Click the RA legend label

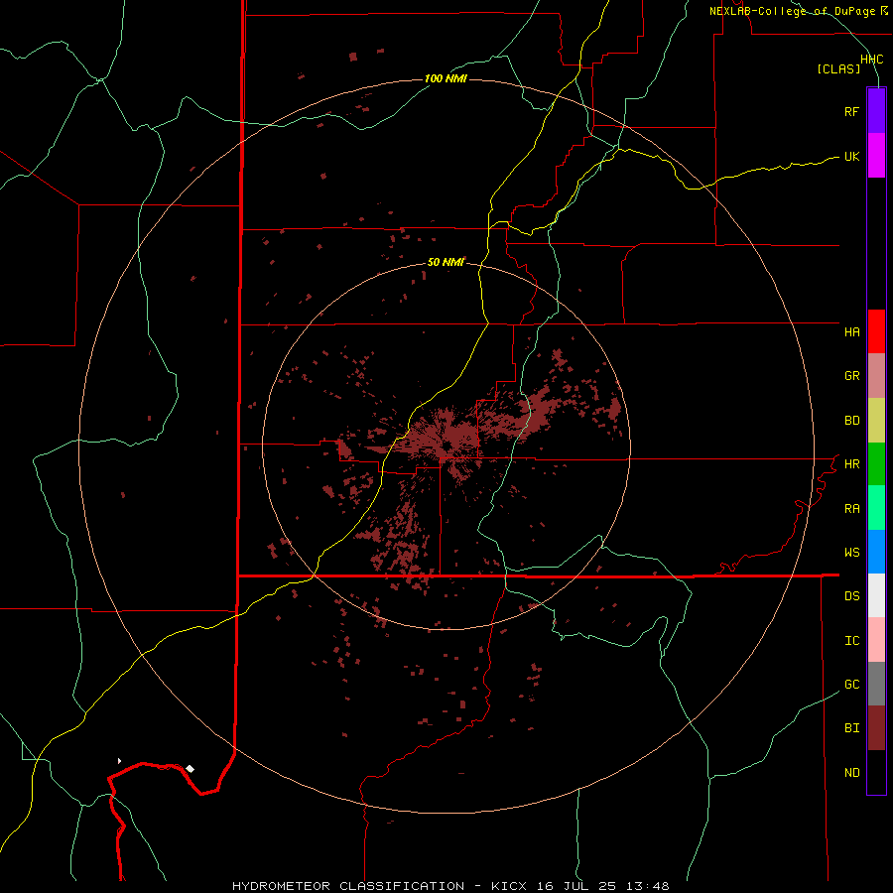[851, 509]
